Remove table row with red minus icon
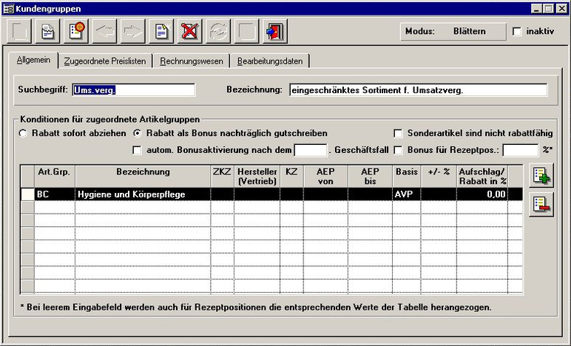 point(541,204)
